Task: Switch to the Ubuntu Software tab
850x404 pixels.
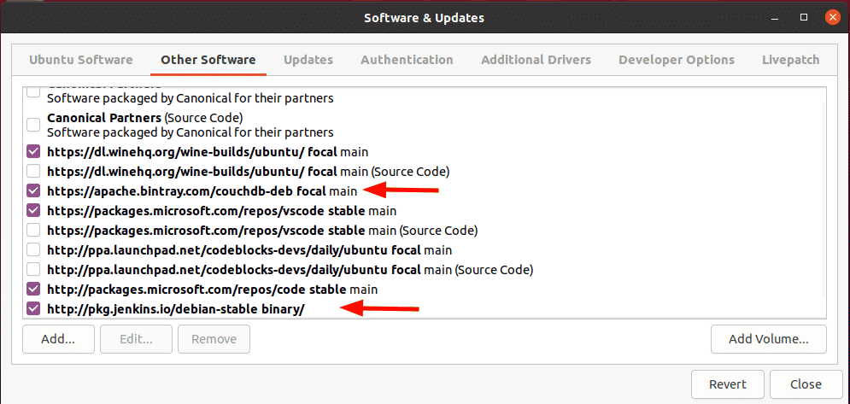Action: tap(81, 60)
